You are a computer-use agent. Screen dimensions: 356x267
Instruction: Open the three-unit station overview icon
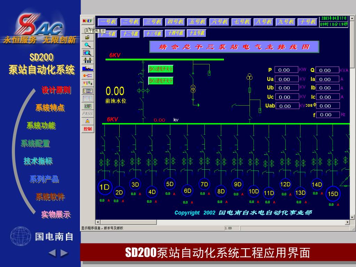(x=88, y=60)
